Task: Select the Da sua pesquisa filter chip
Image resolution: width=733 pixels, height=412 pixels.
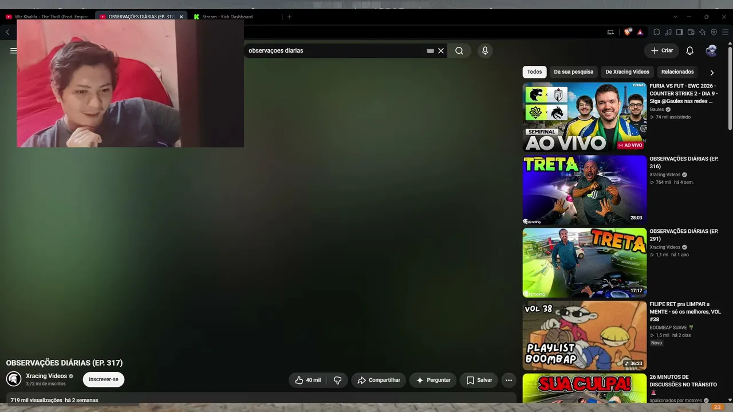Action: pos(573,72)
